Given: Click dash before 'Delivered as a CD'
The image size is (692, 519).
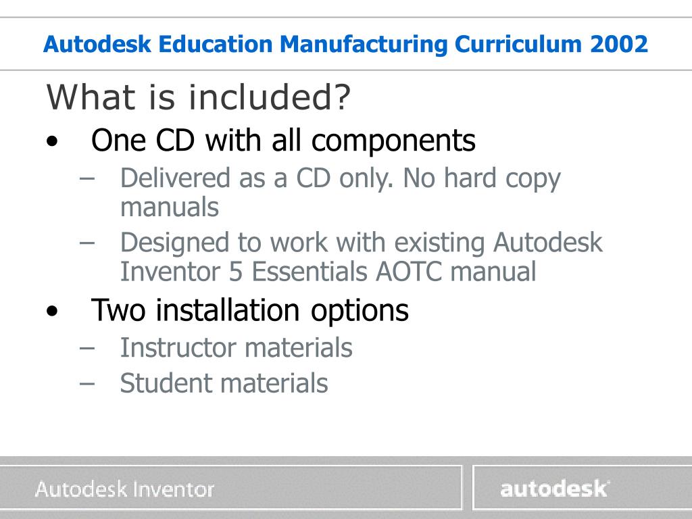Looking at the screenshot, I should point(87,179).
